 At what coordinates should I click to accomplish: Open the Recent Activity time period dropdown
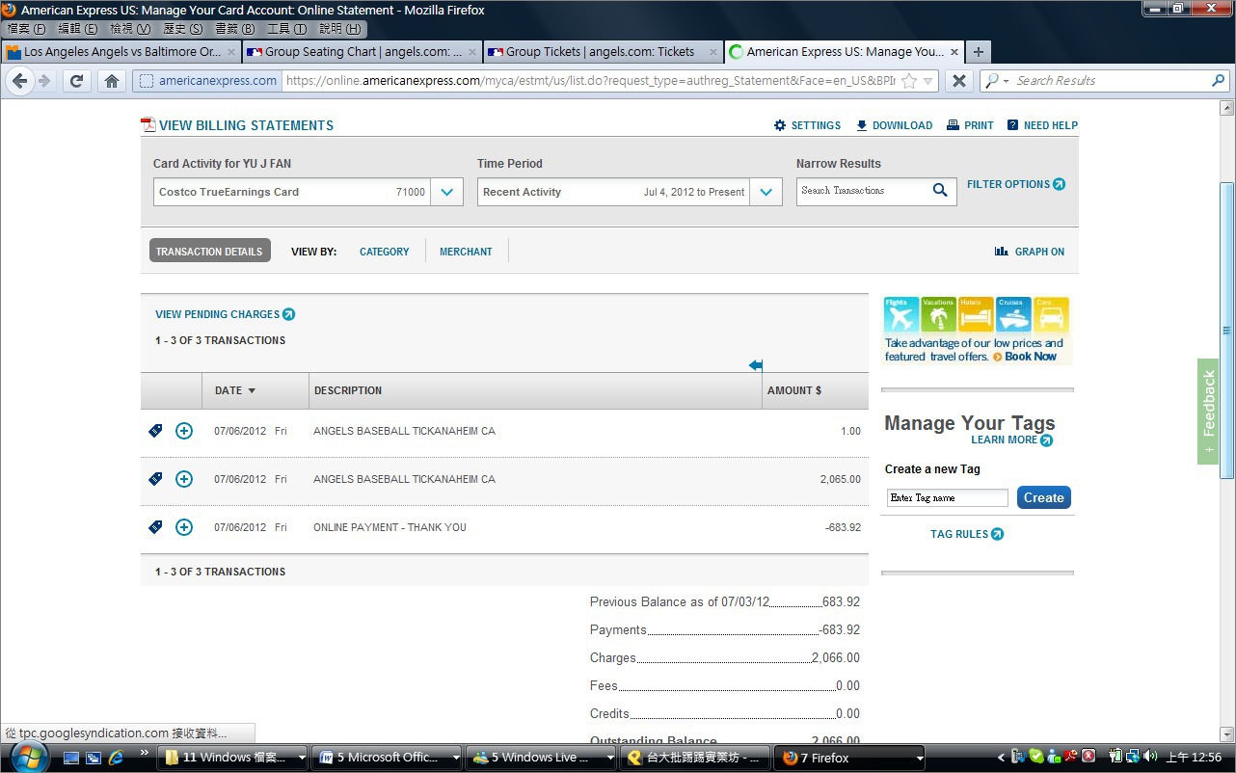point(766,192)
